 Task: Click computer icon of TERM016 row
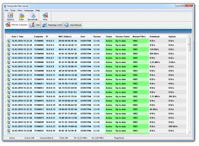click(x=9, y=105)
